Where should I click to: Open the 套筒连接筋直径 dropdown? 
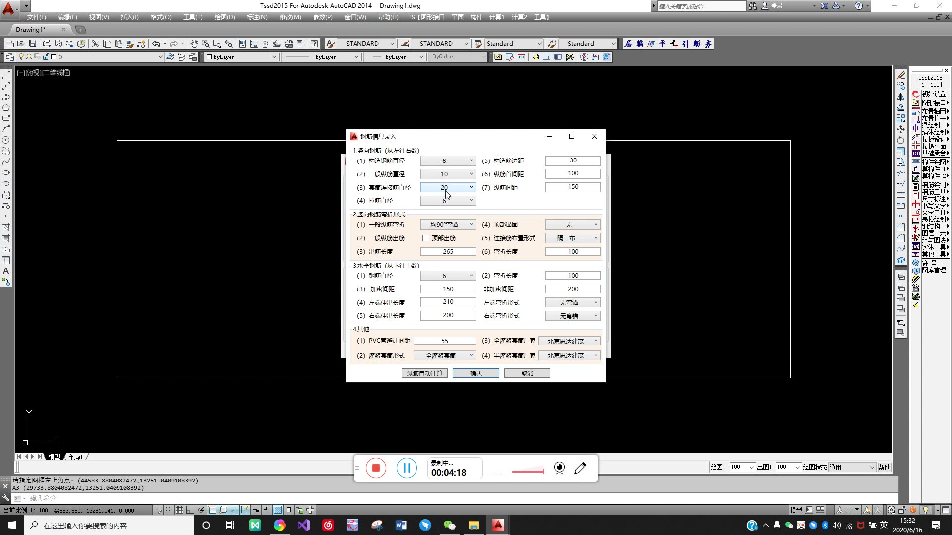[471, 187]
